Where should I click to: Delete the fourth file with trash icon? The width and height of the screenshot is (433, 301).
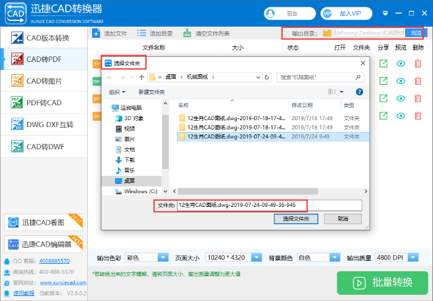418,116
